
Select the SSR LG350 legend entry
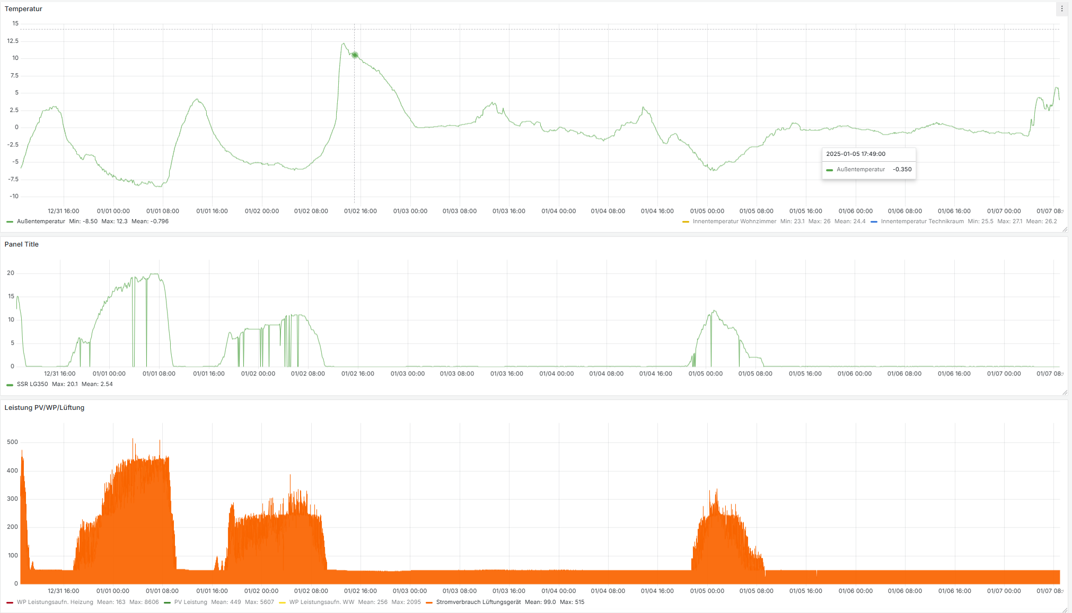[x=32, y=384]
